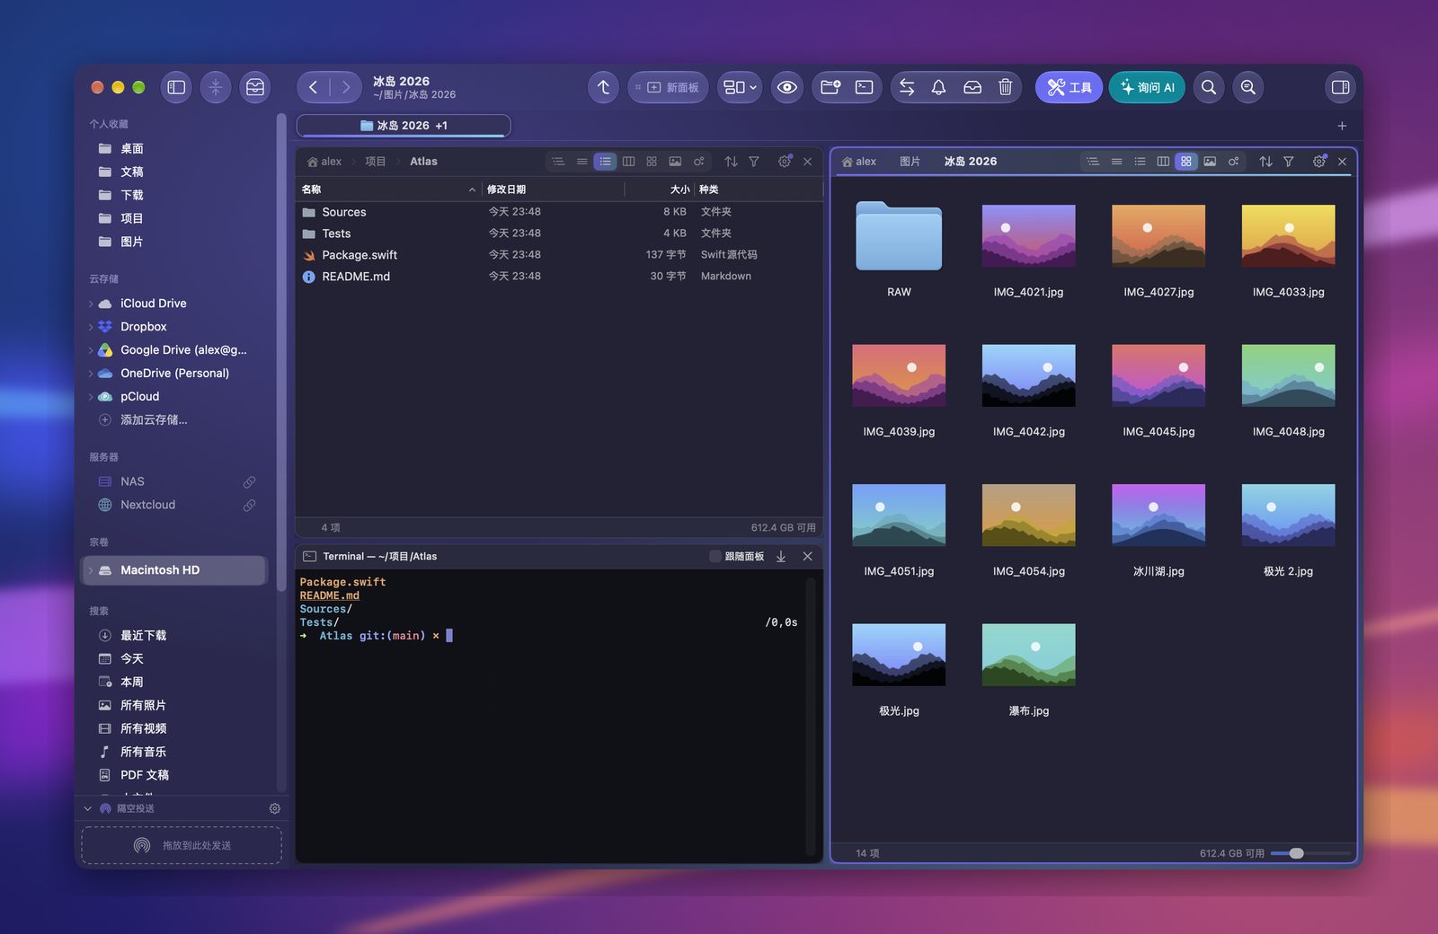Click the sync arrows icon in toolbar
The image size is (1438, 934).
pyautogui.click(x=907, y=87)
